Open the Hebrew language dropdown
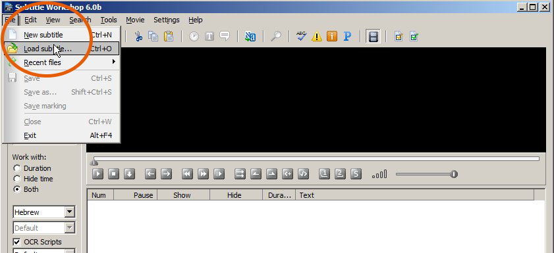 (70, 212)
